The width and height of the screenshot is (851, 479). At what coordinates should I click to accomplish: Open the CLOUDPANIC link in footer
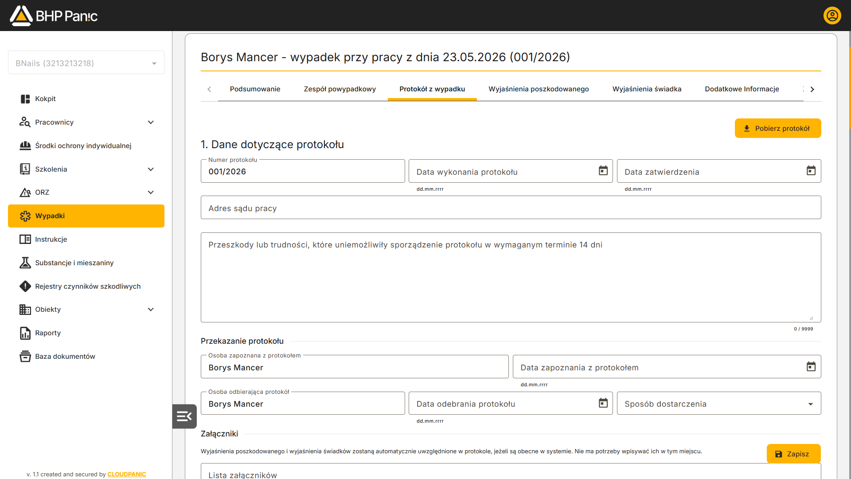point(127,474)
